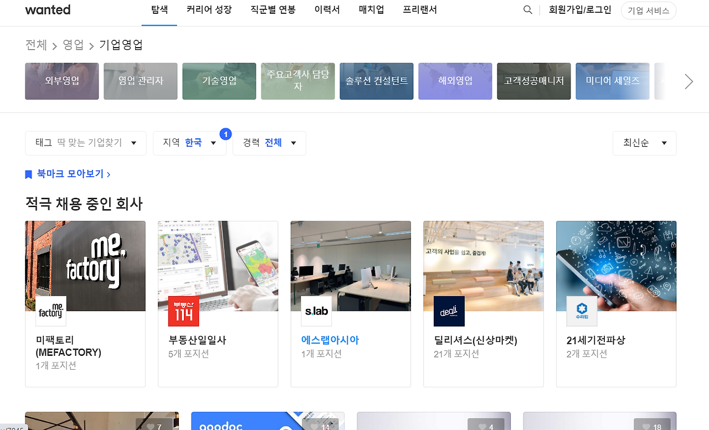Click 5개 포지션 under 부동산일일사

click(188, 354)
